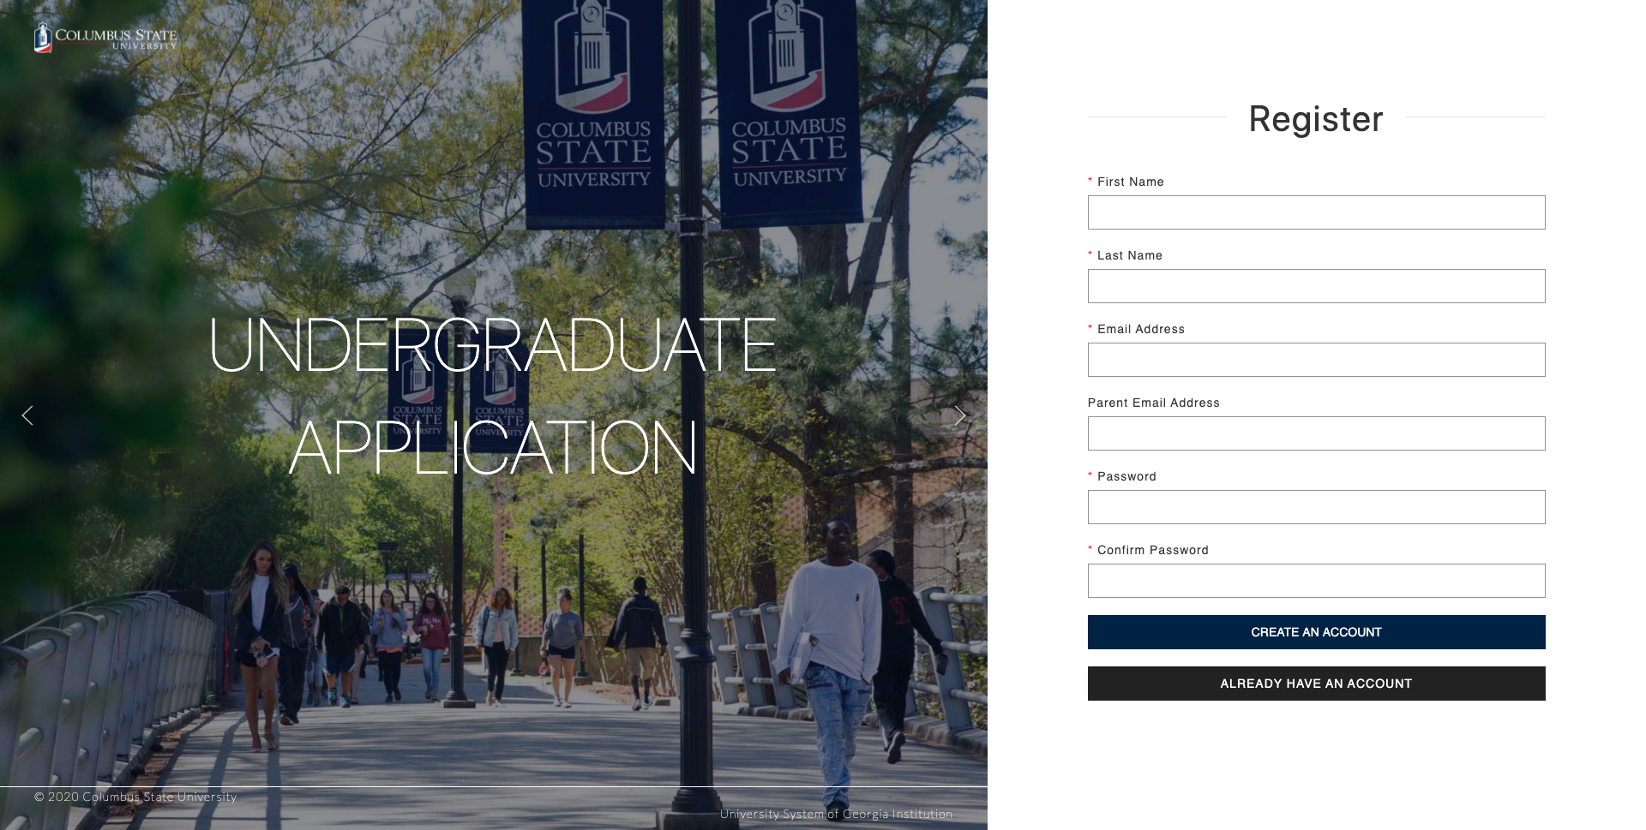The width and height of the screenshot is (1646, 830).
Task: Click University System of Georgia Institution text
Action: (x=836, y=814)
